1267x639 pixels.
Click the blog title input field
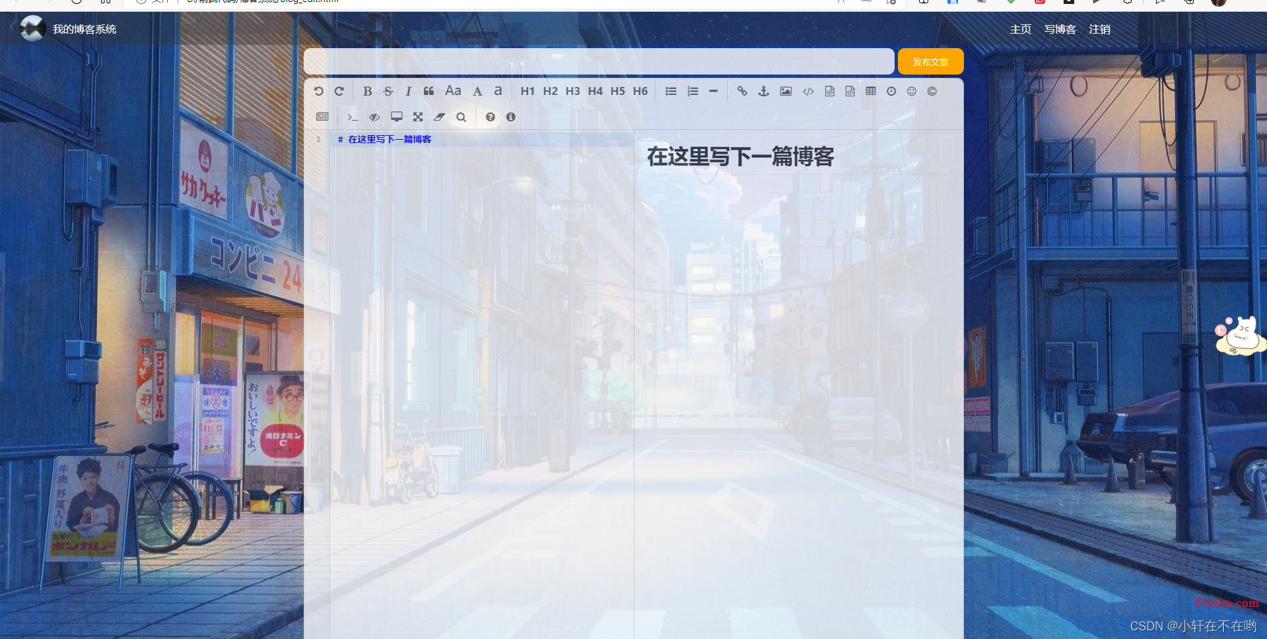click(599, 61)
